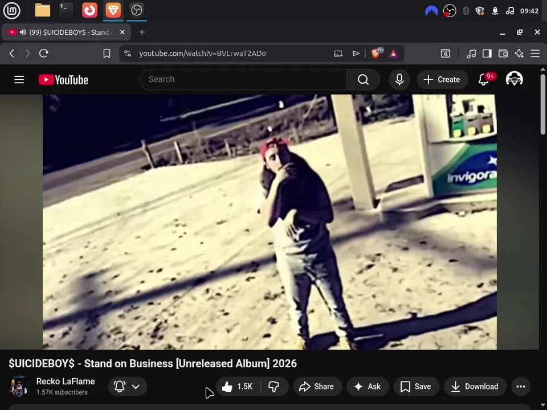Click the send/share arrow in address bar
Image resolution: width=547 pixels, height=410 pixels.
coord(356,54)
